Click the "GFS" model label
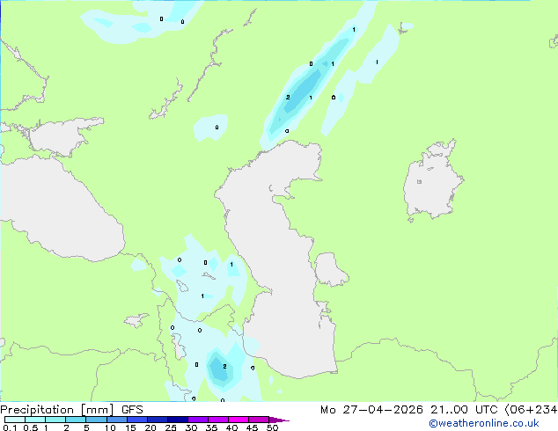The height and width of the screenshot is (431, 558). [x=132, y=410]
